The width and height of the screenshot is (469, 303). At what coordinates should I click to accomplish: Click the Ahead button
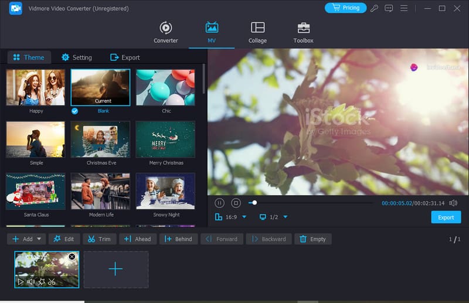[138, 239]
